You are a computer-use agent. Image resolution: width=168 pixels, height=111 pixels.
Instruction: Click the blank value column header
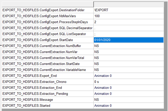click(x=129, y=4)
